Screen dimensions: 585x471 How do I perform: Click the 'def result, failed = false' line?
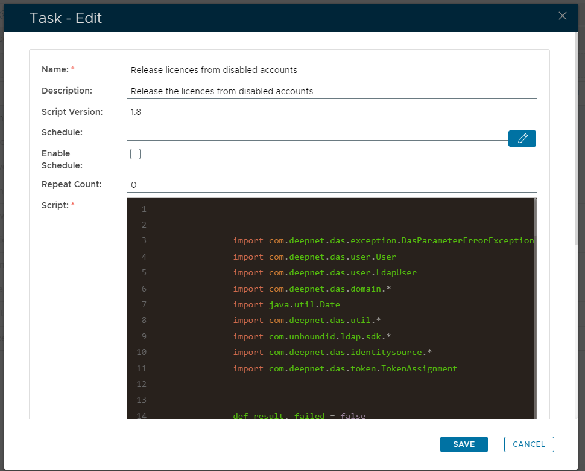[299, 416]
